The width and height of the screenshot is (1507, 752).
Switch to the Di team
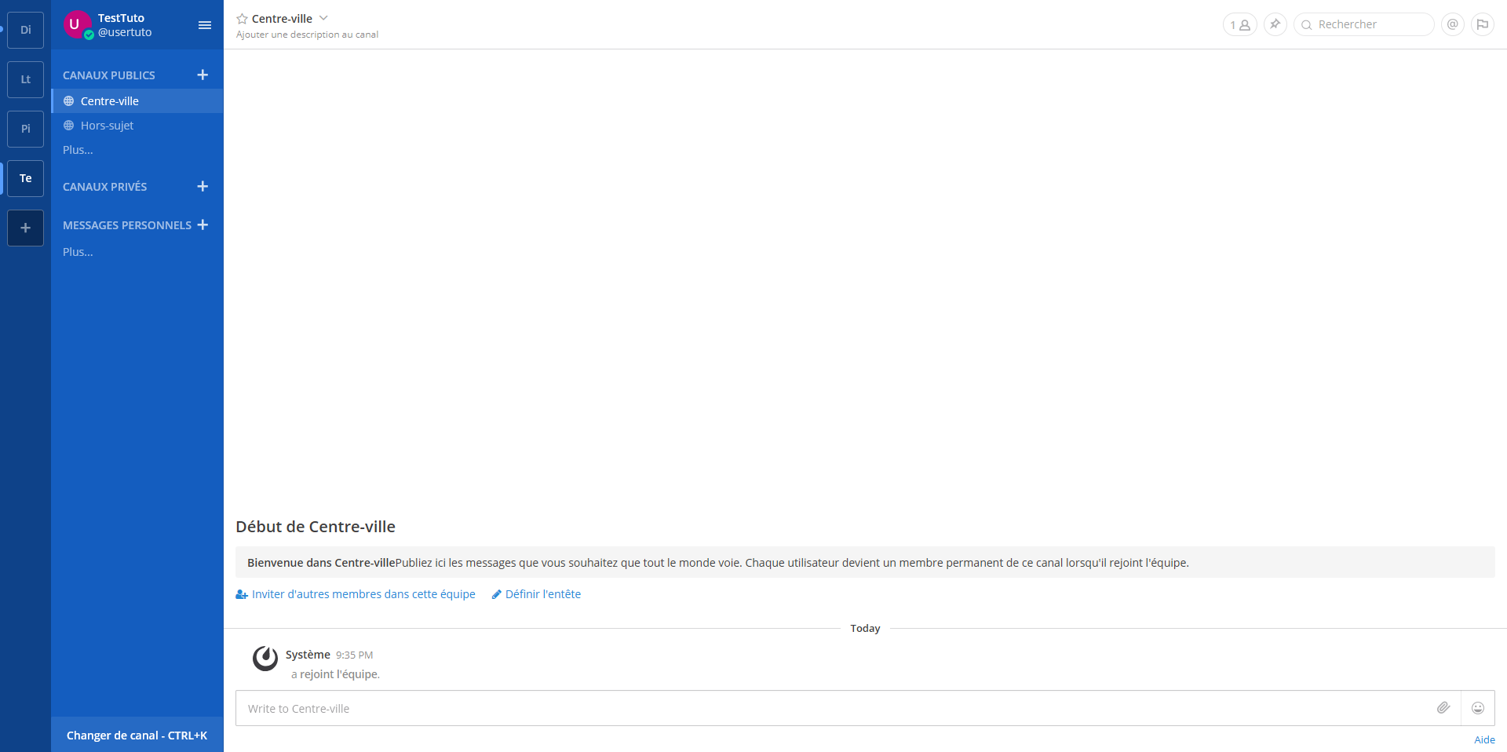[x=26, y=30]
